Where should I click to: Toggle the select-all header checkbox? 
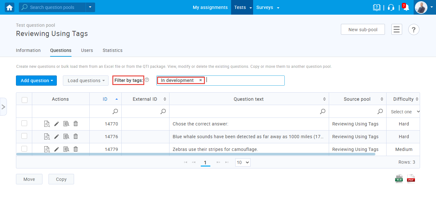[25, 100]
